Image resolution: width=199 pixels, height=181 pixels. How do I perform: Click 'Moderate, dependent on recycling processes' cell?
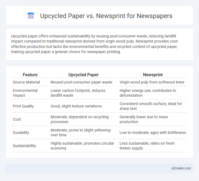tap(80, 119)
